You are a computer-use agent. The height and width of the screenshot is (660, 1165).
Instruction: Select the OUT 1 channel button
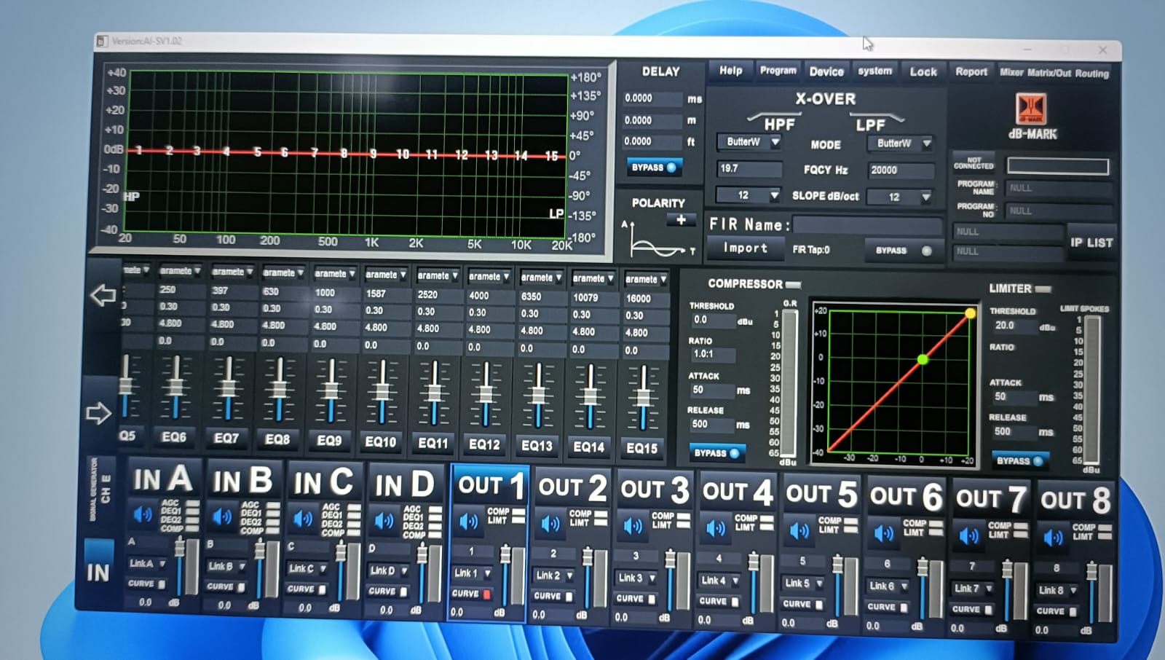point(490,485)
